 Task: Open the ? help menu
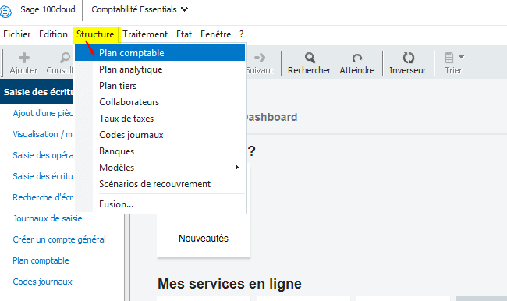pyautogui.click(x=241, y=34)
